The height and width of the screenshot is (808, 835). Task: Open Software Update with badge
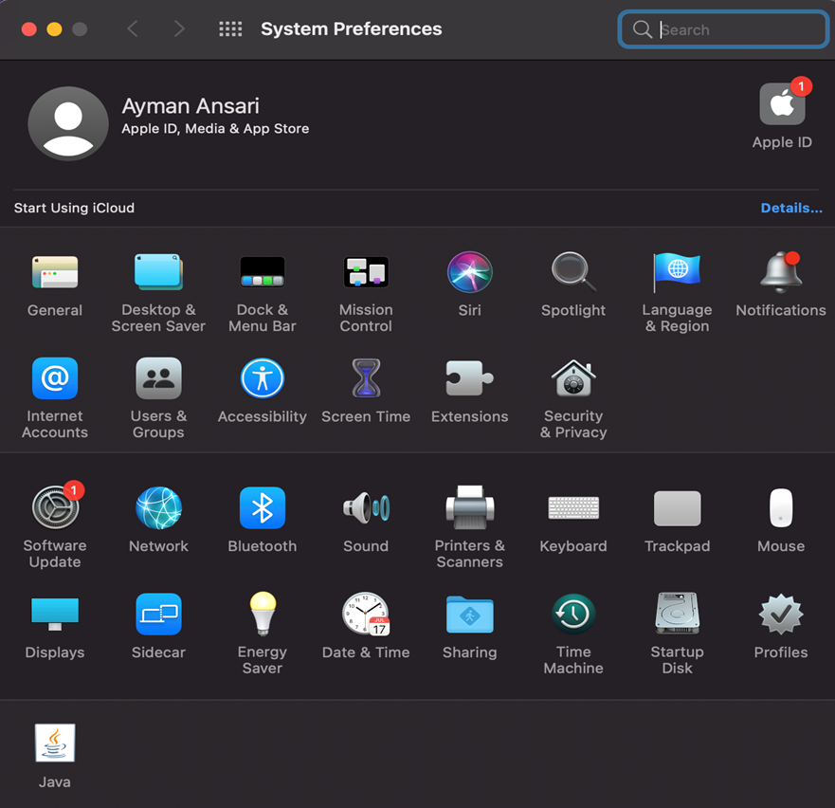55,509
